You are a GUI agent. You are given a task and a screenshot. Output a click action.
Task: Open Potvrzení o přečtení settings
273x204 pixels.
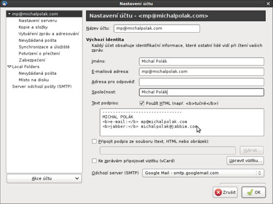[39, 53]
